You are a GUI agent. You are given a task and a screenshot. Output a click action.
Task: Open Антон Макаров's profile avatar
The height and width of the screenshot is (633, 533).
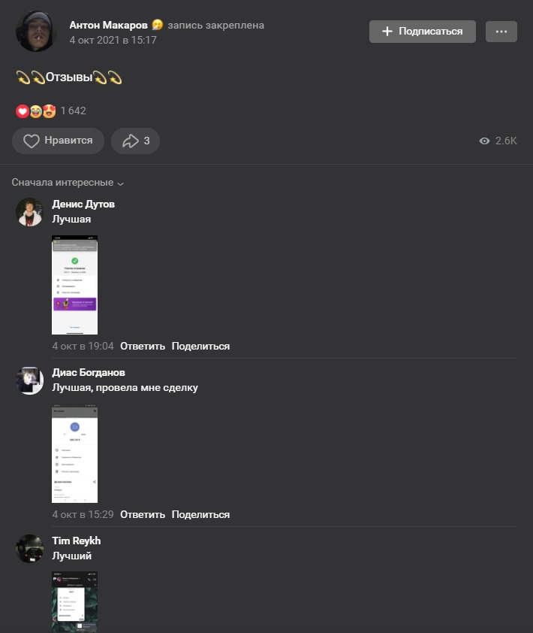[35, 31]
